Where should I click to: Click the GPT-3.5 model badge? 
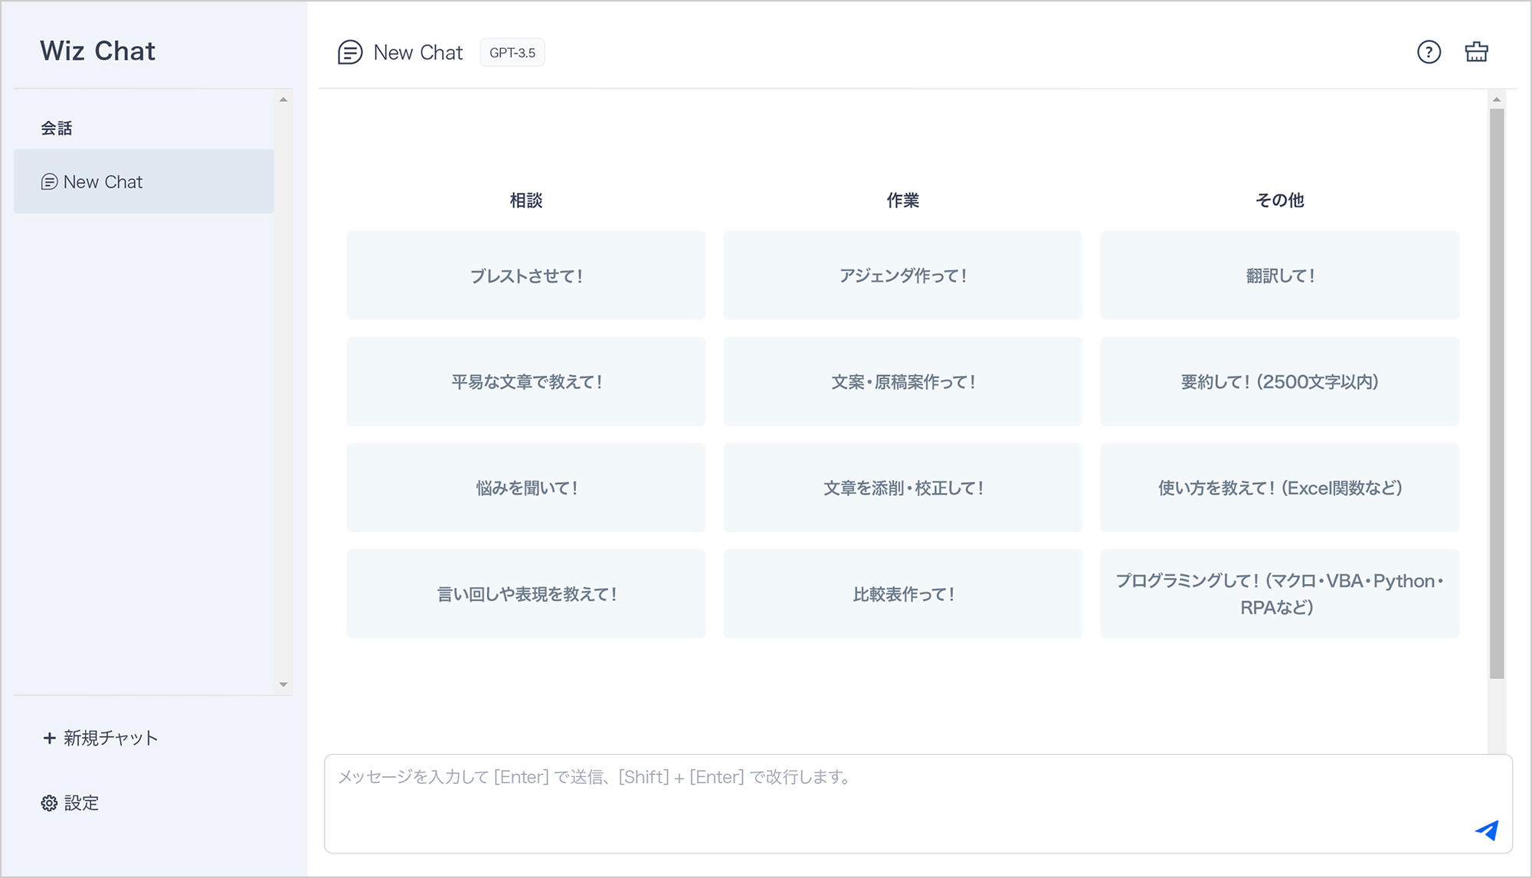click(x=512, y=53)
